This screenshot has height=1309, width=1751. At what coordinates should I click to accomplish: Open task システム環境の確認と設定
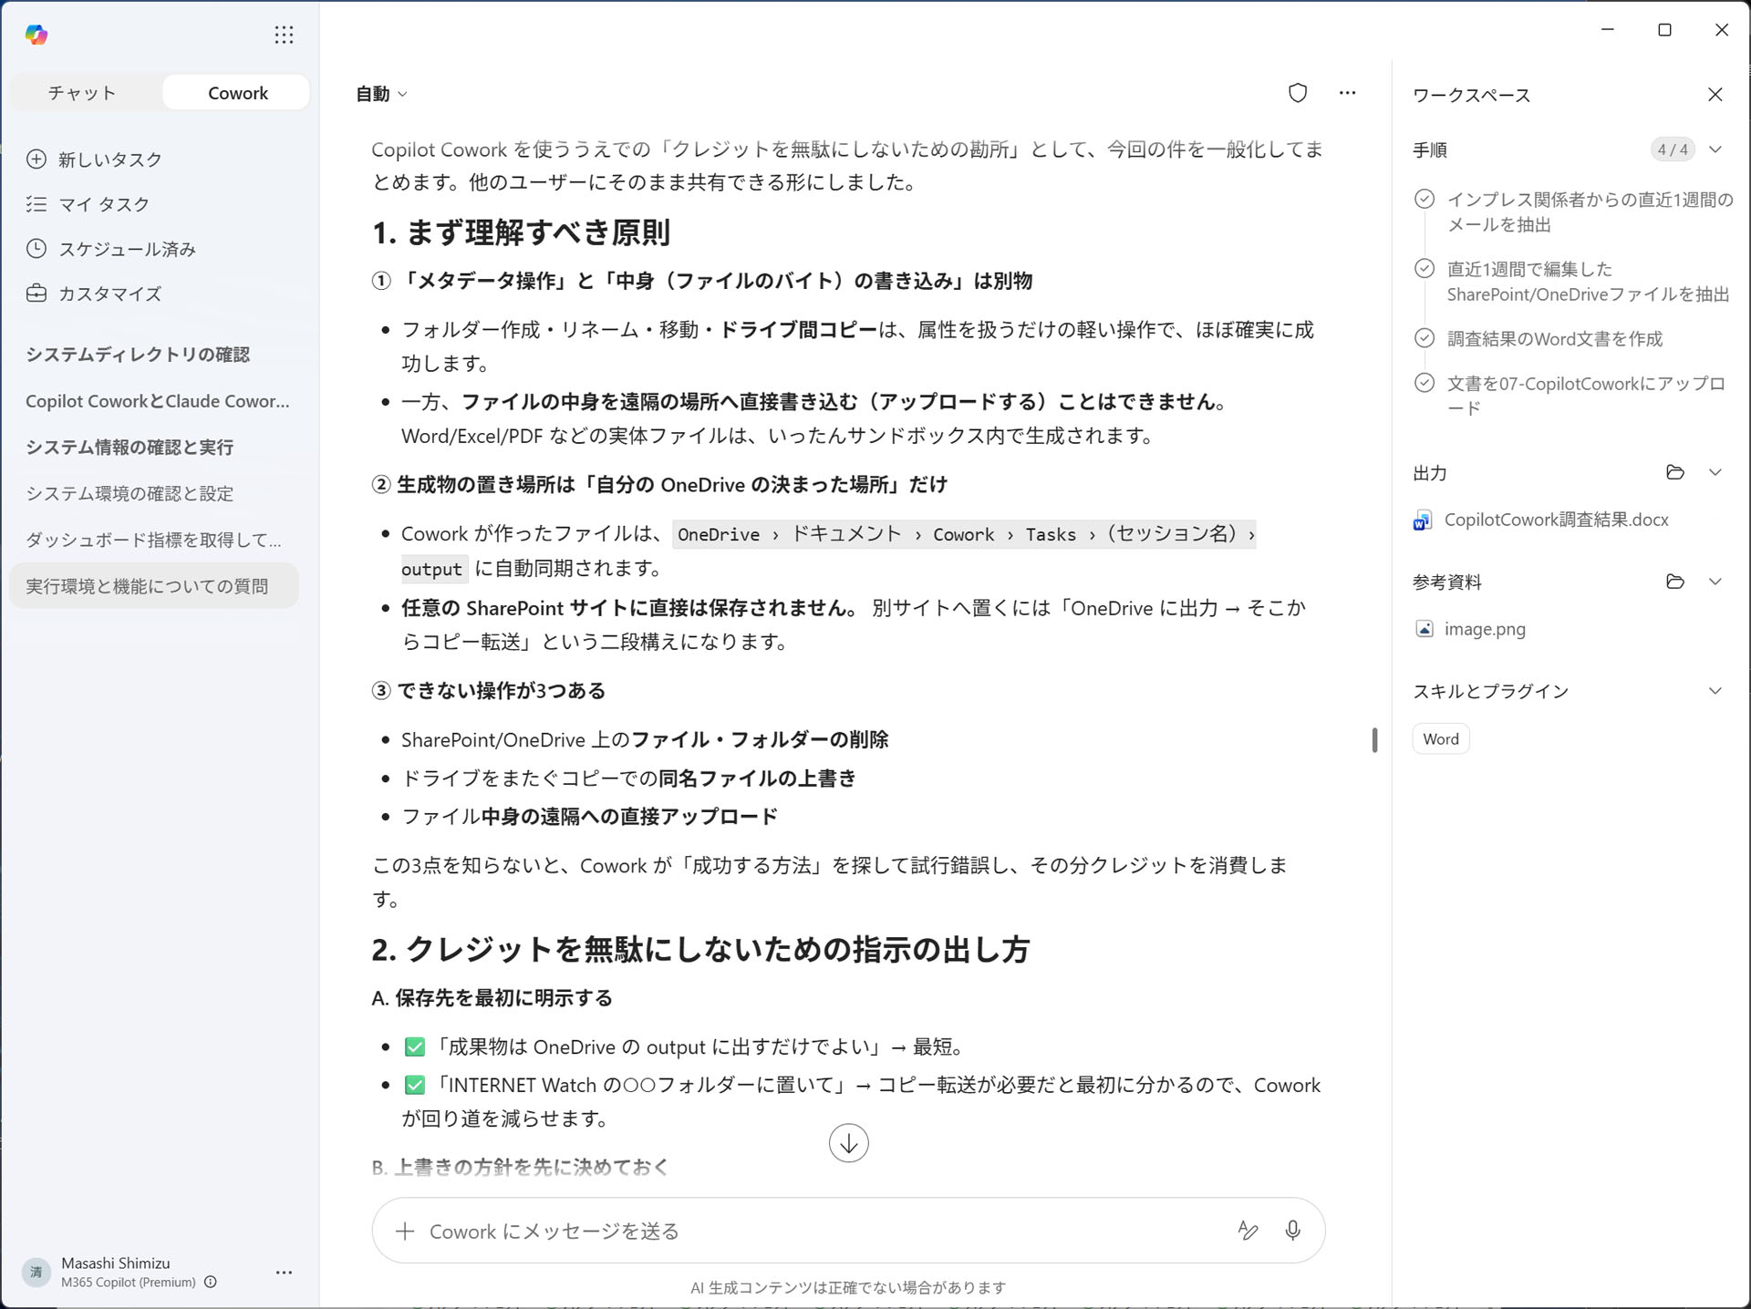point(130,494)
